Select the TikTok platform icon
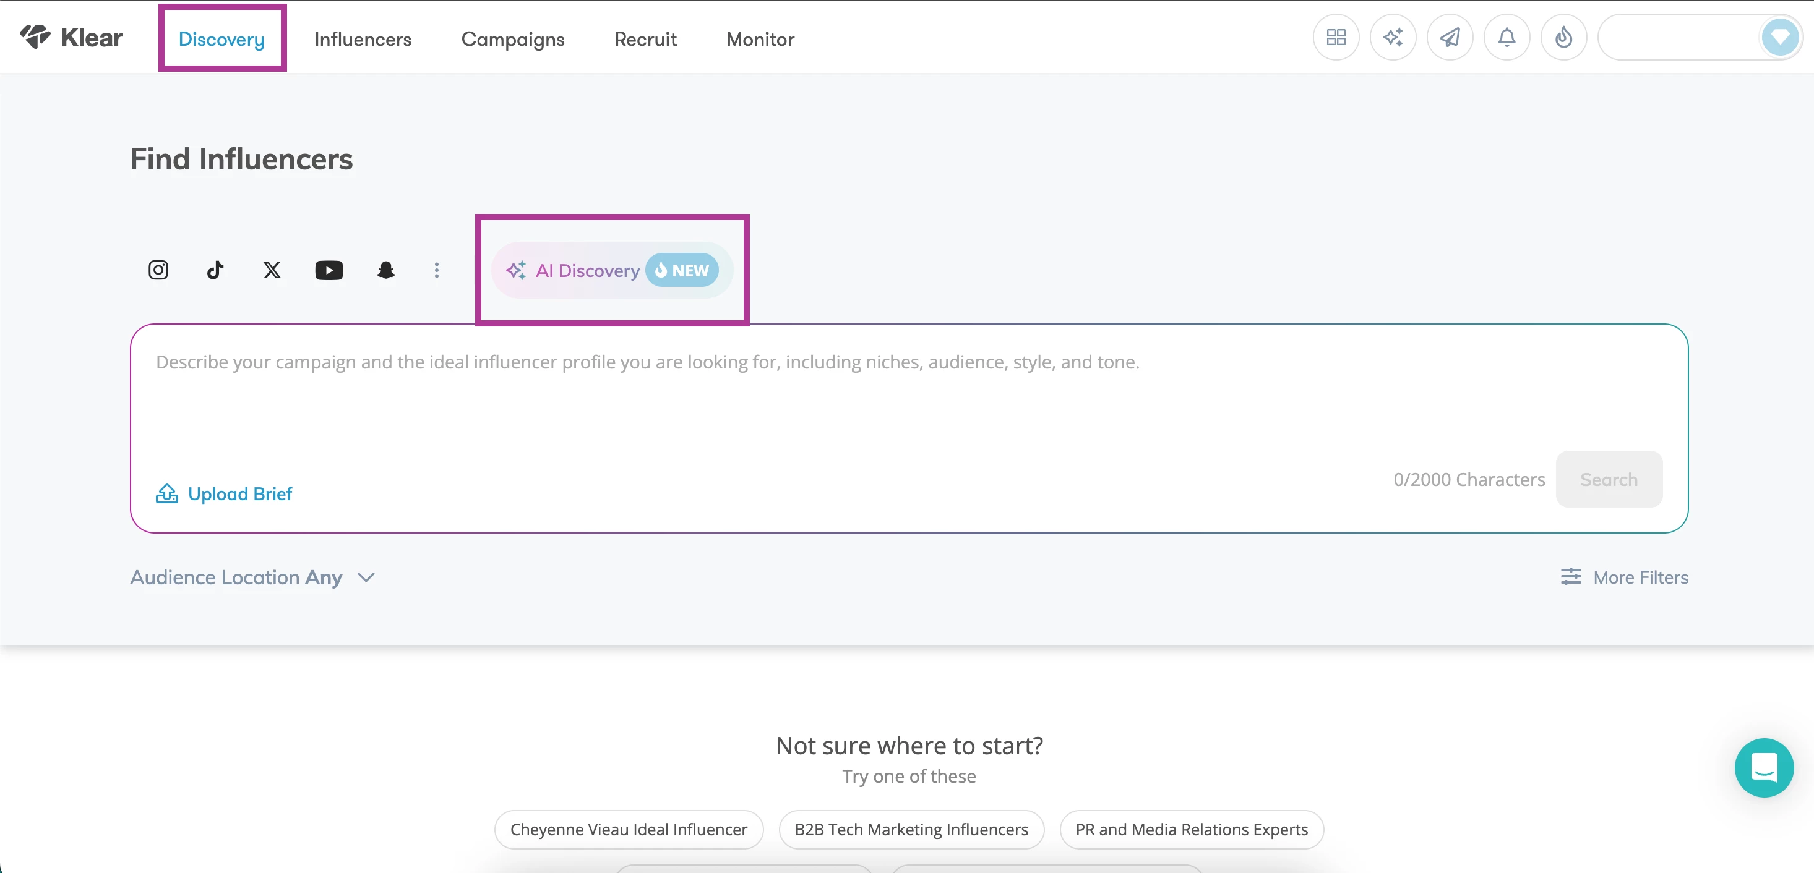This screenshot has width=1814, height=873. [x=215, y=270]
